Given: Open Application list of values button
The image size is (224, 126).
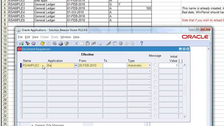Looking at the screenshot, I should [76, 65].
